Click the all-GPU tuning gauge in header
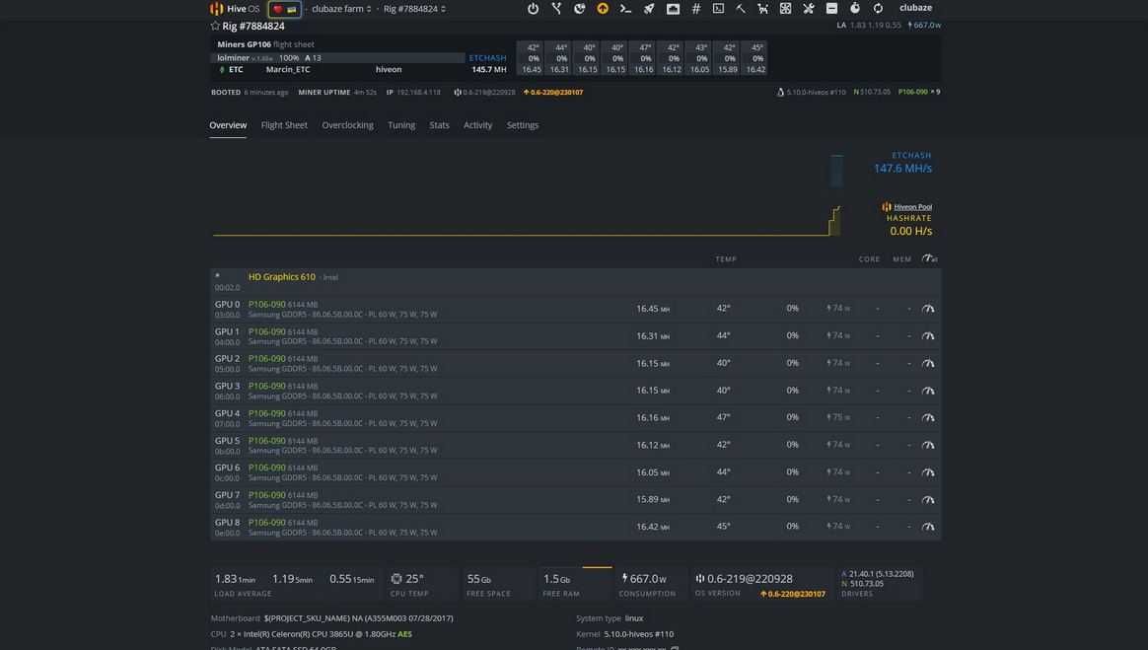 (x=929, y=258)
